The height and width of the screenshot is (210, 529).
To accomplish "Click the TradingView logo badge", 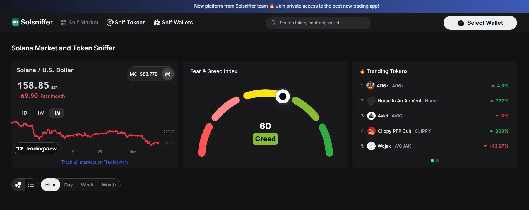I will tap(37, 149).
